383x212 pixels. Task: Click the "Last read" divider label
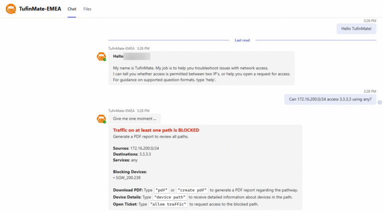[242, 40]
